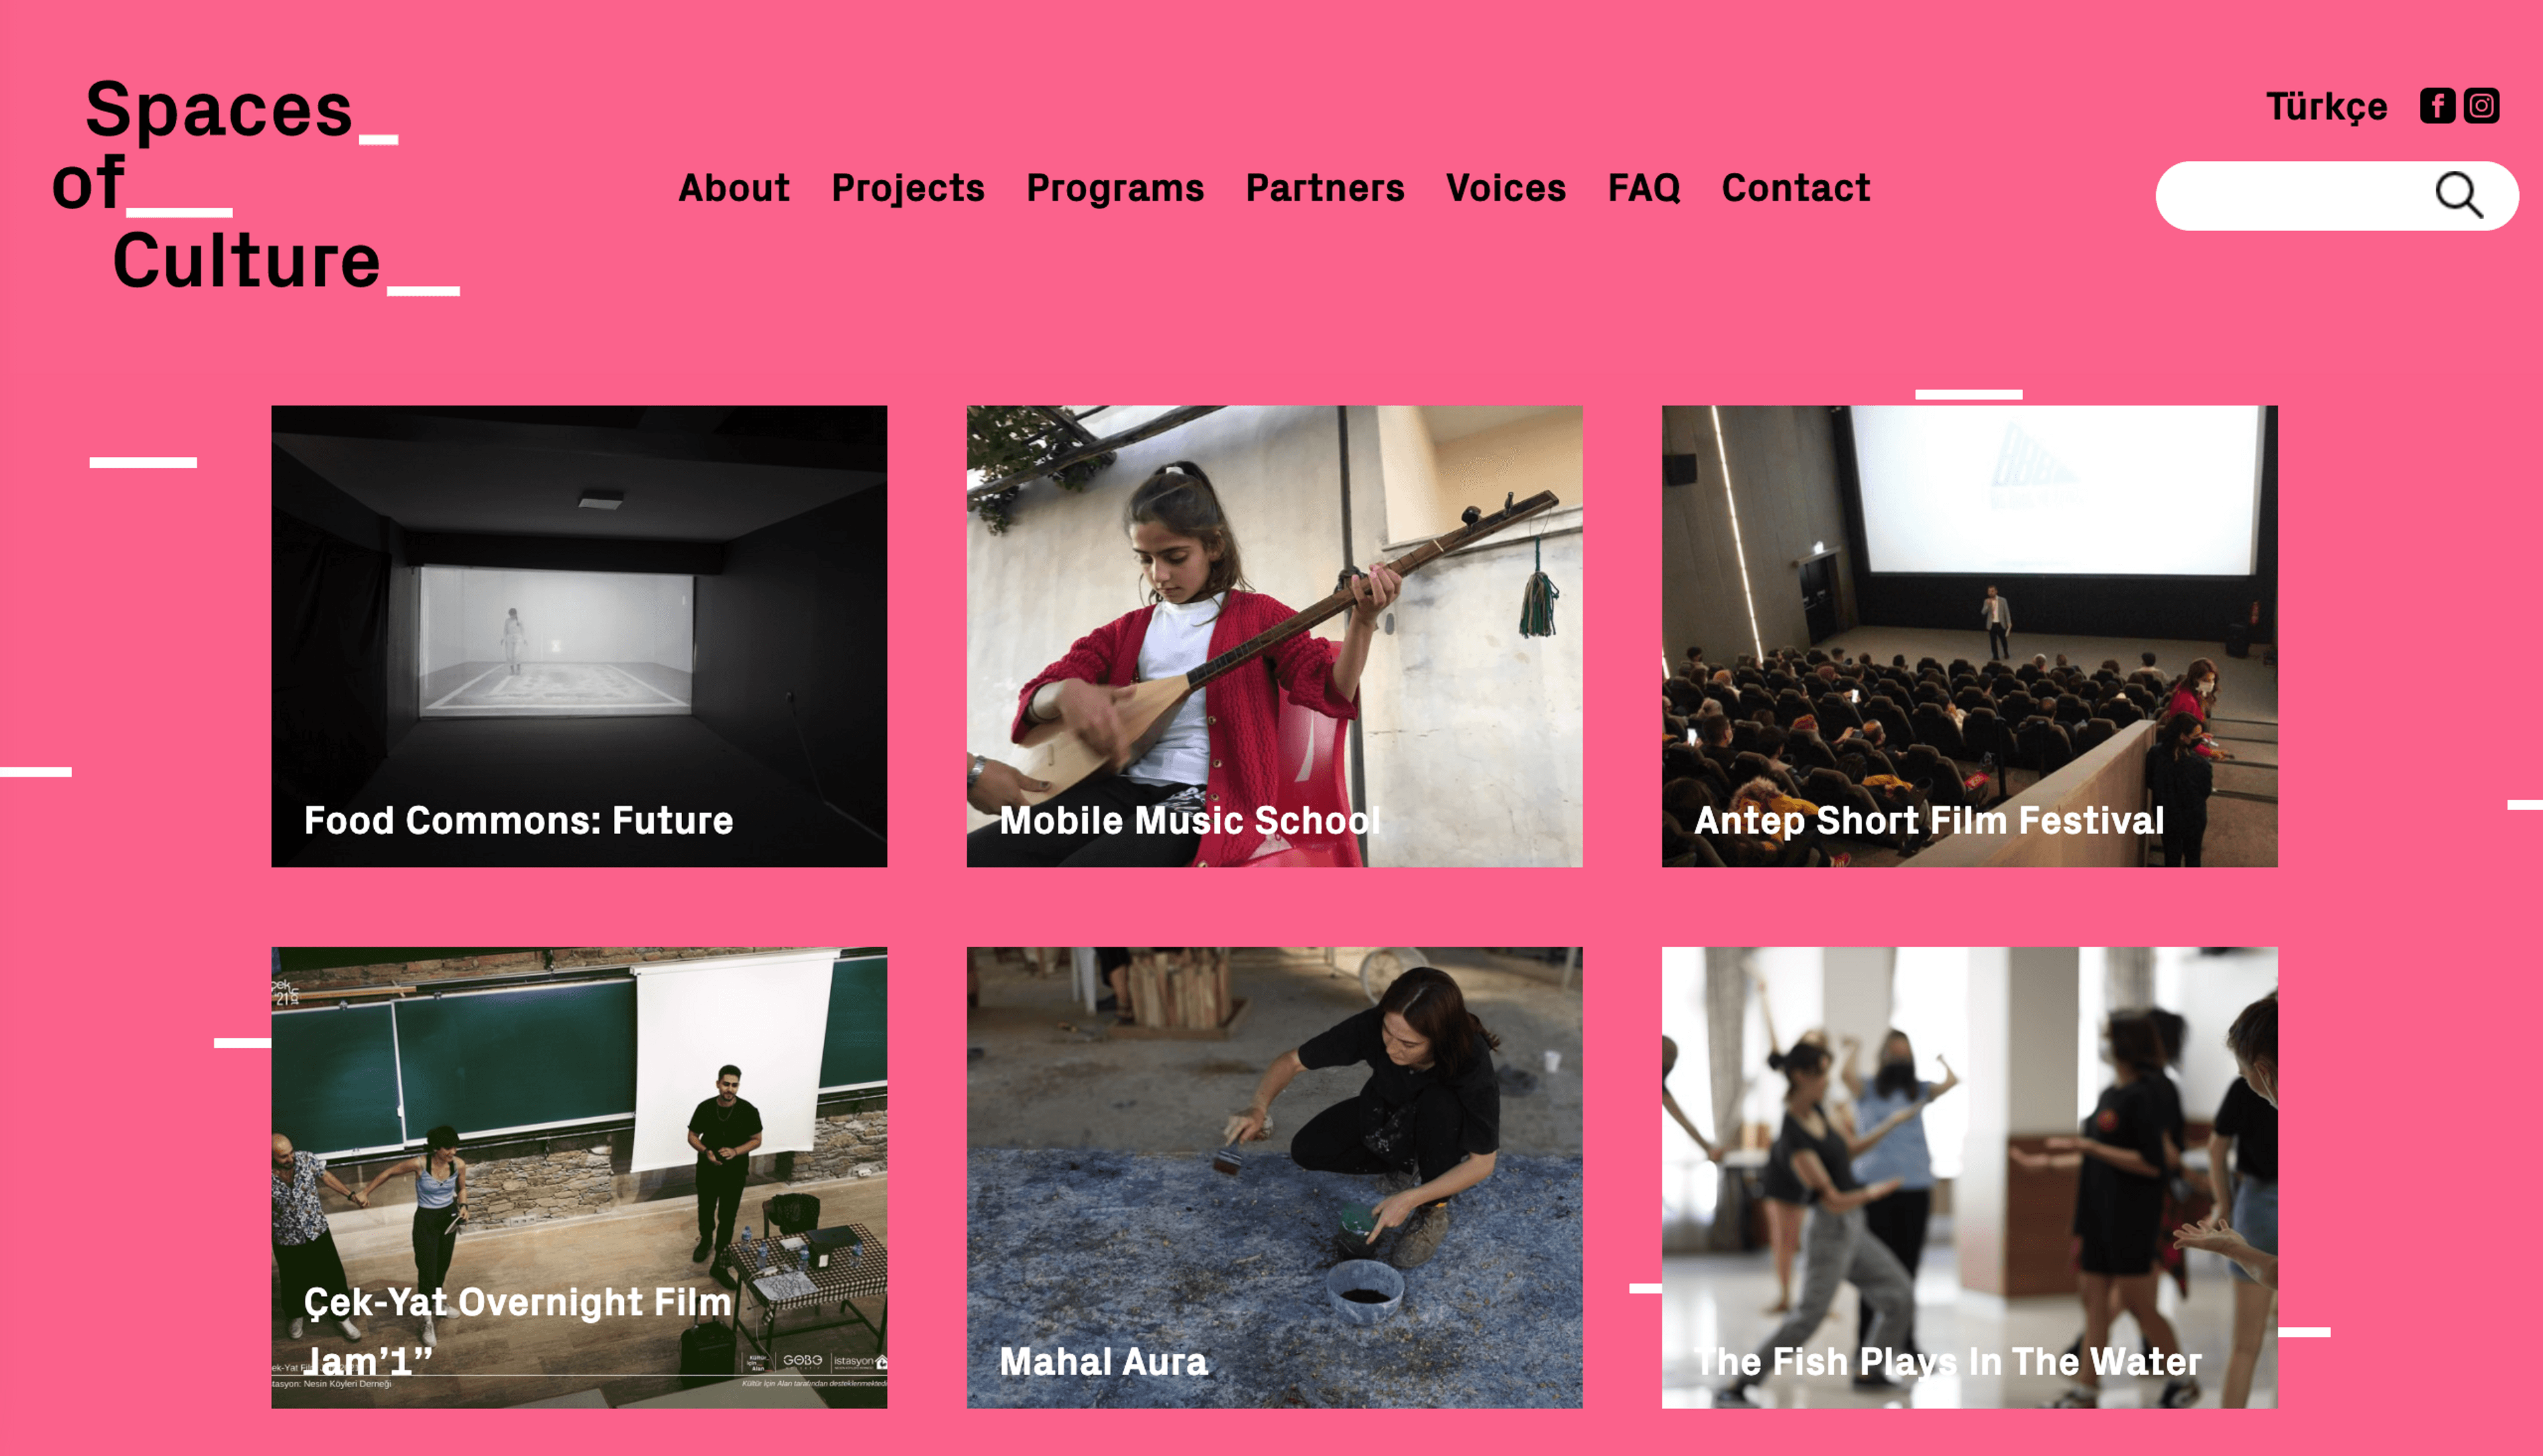
Task: Open the FAQ page
Action: [1644, 188]
